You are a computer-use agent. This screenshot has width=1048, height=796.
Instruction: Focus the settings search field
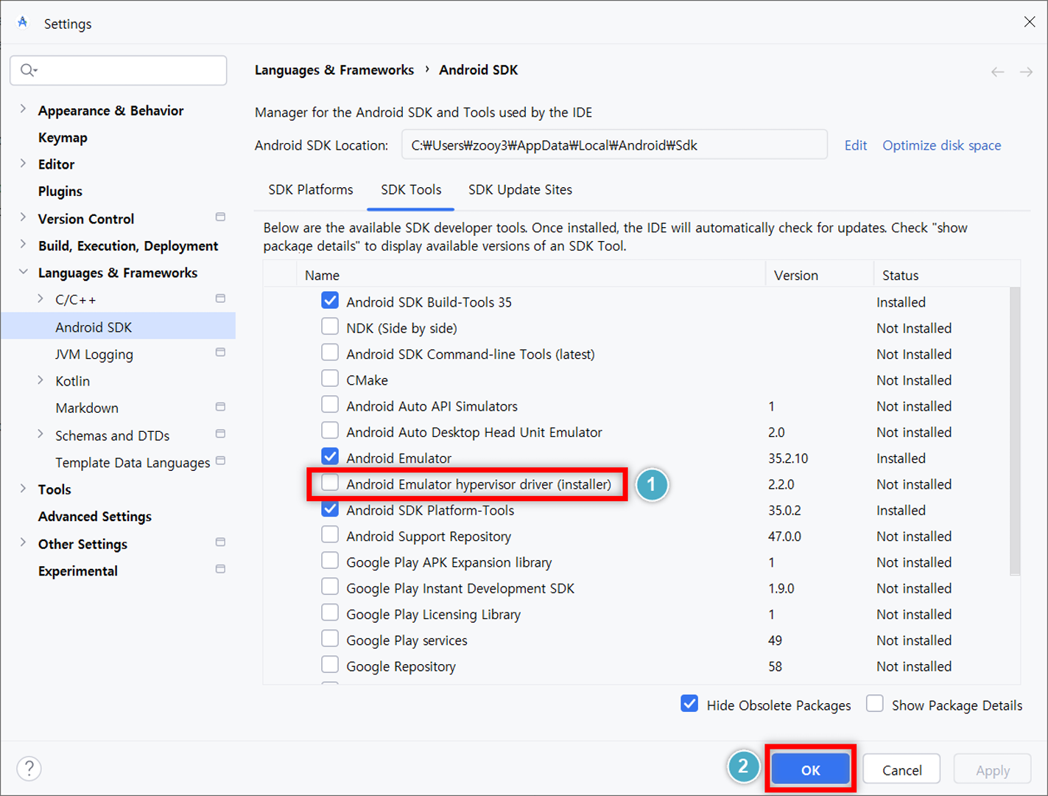pyautogui.click(x=119, y=70)
